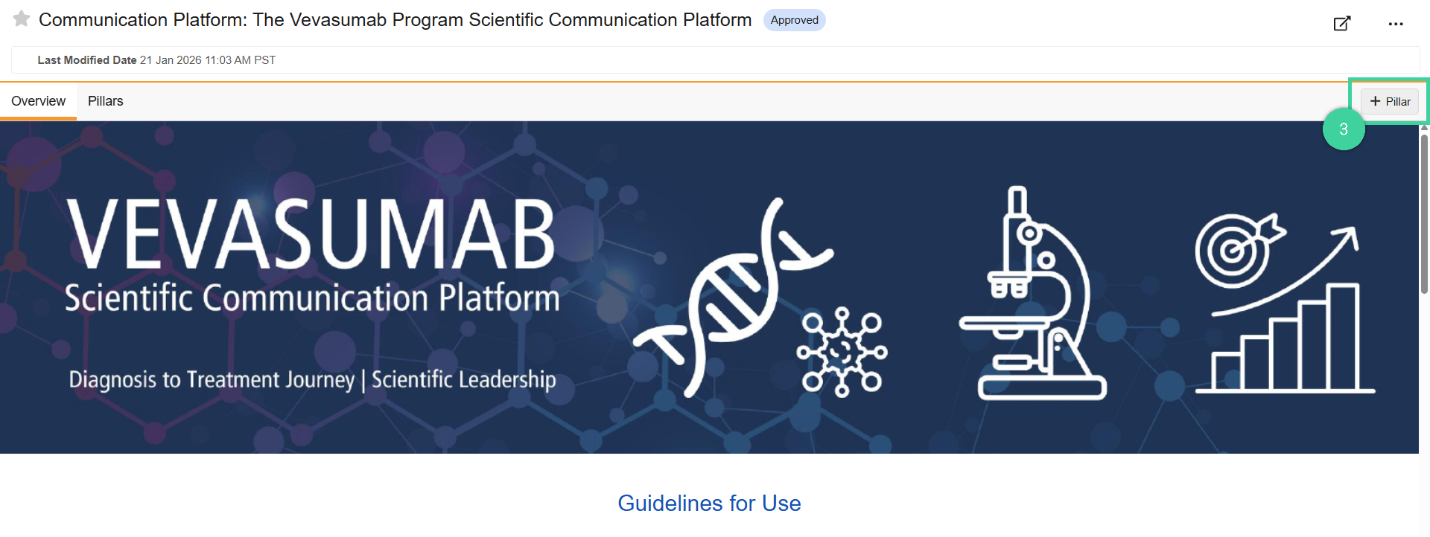
Task: Click the Approved status badge
Action: point(795,20)
